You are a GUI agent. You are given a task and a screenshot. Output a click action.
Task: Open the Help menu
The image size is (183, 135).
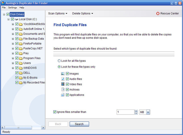pyautogui.click(x=22, y=8)
